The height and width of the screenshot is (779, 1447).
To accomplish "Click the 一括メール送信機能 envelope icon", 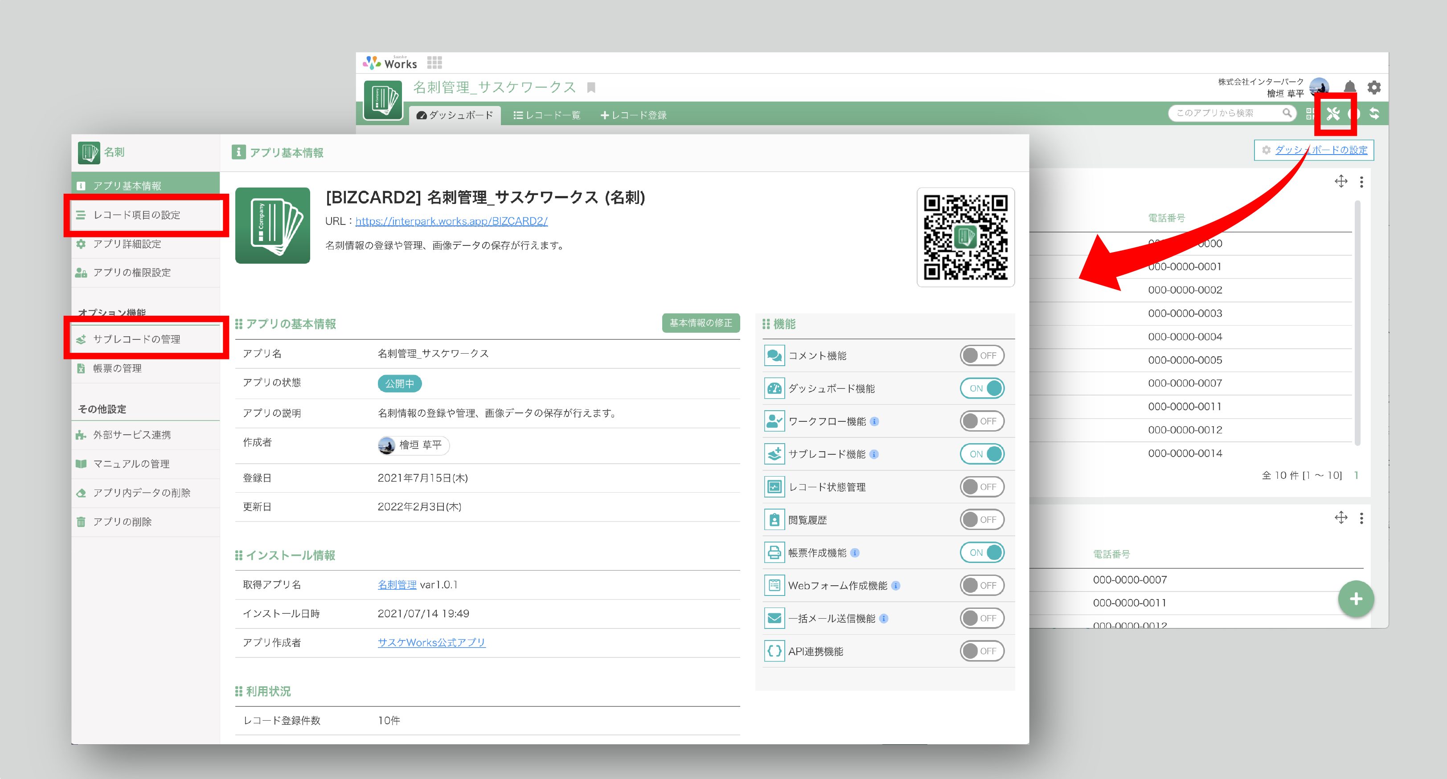I will [x=774, y=618].
